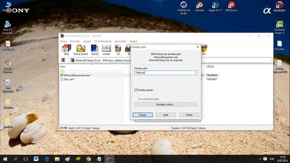Click the Ekle (Add) toolbar icon
Screen dimensions: 290x163
coord(67,50)
